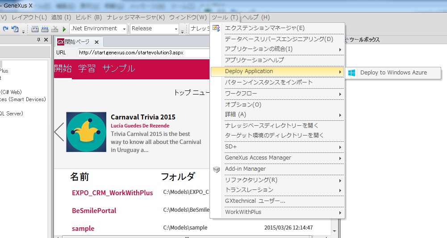Click the Windows Azure logo icon

[x=352, y=73]
